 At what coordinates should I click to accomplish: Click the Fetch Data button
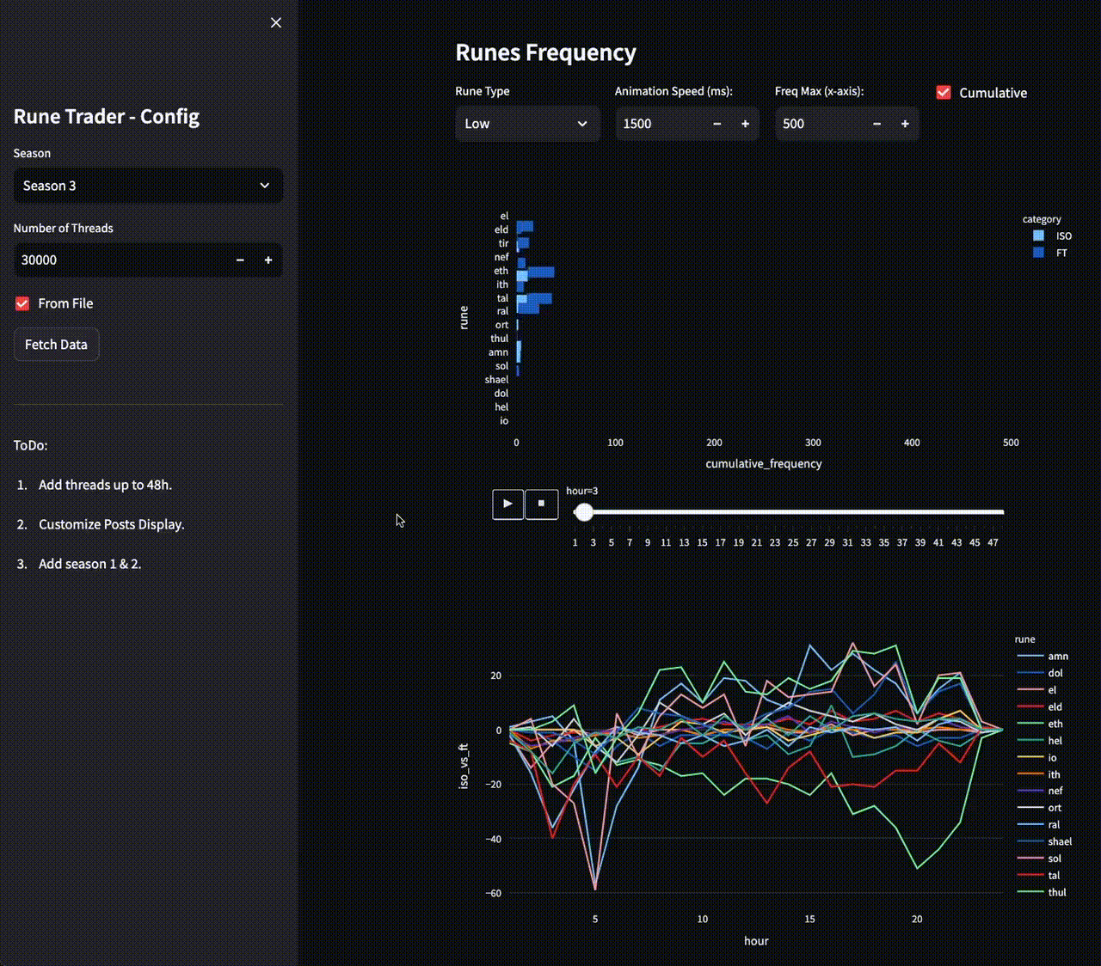coord(56,345)
